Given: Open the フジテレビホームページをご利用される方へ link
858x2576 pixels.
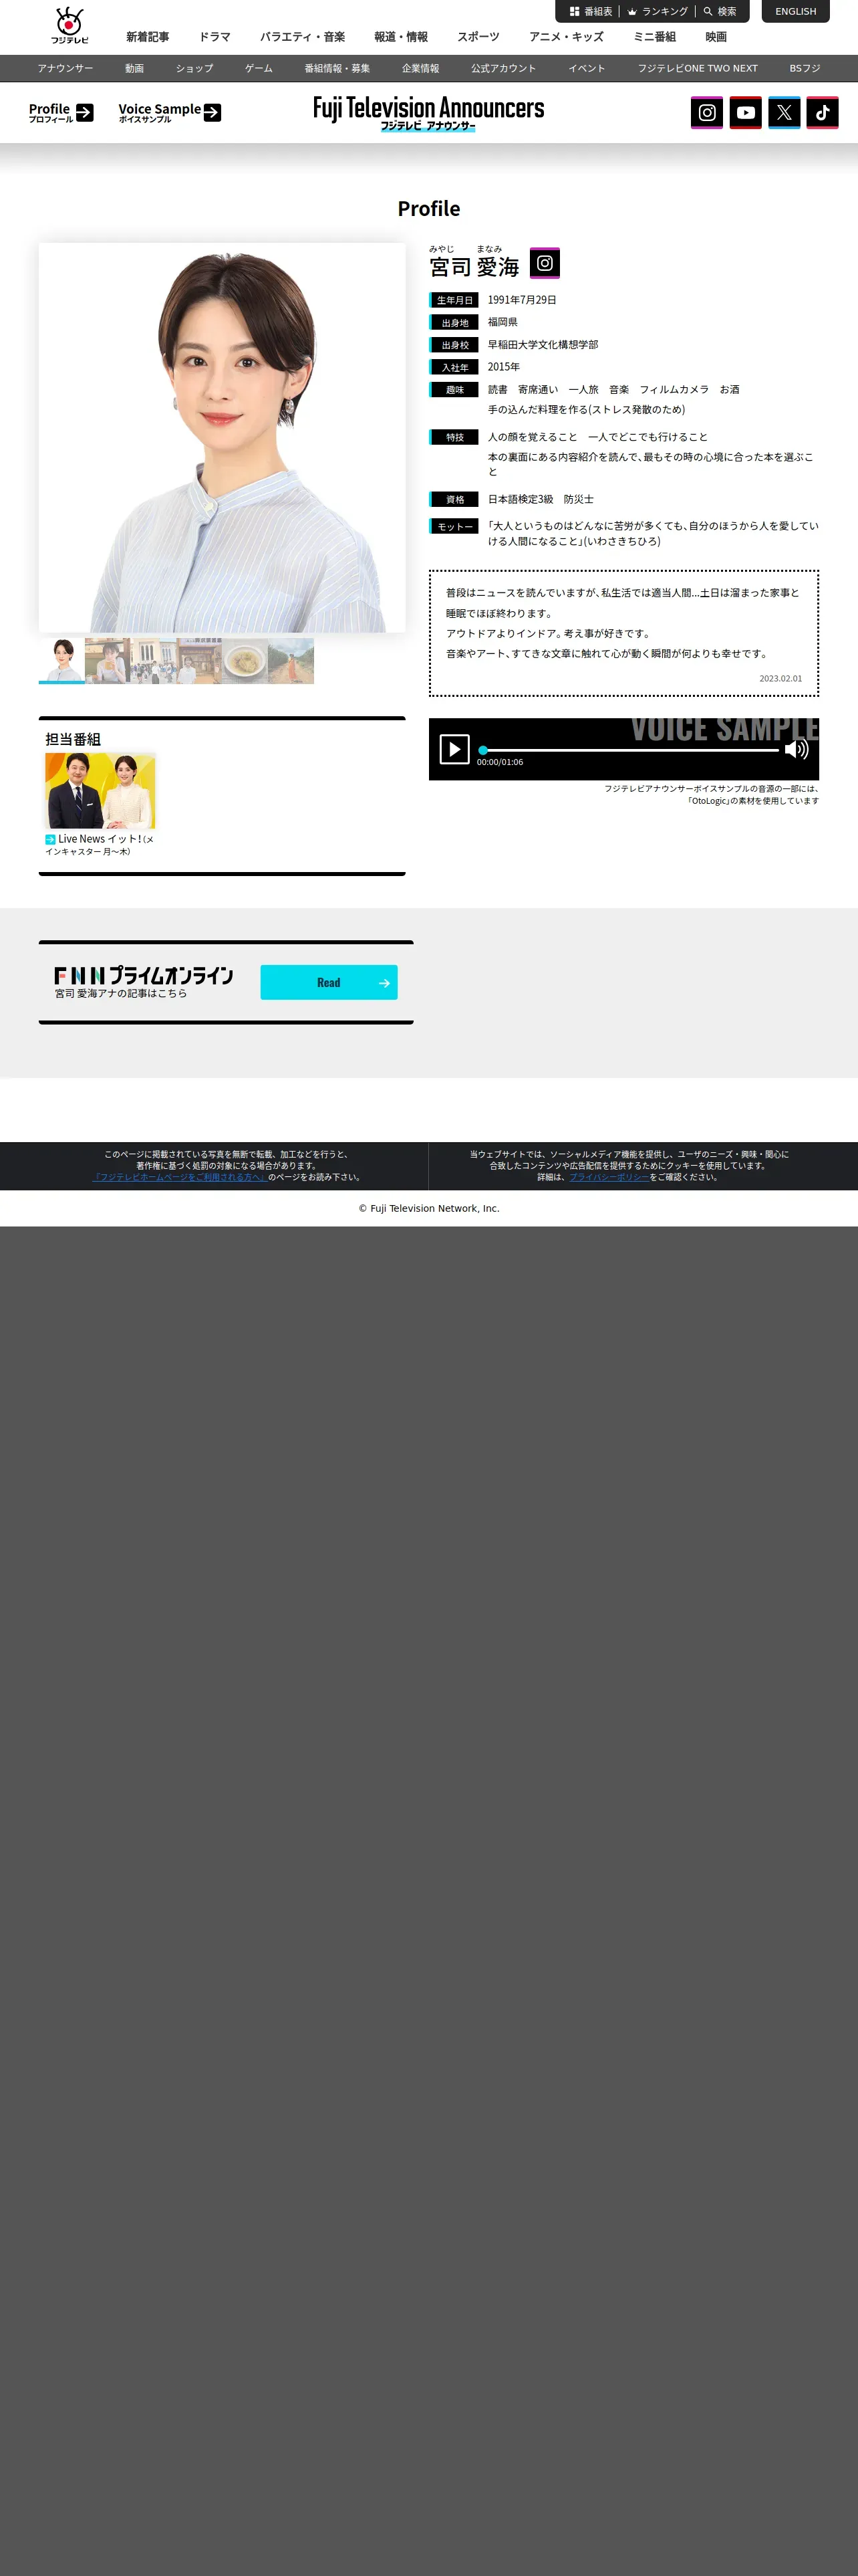Looking at the screenshot, I should tap(180, 1177).
